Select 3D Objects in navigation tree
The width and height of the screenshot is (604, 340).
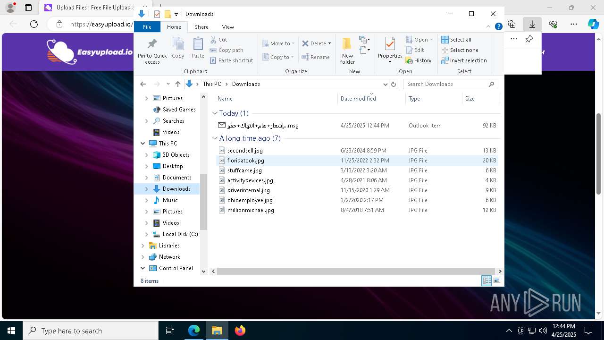176,155
